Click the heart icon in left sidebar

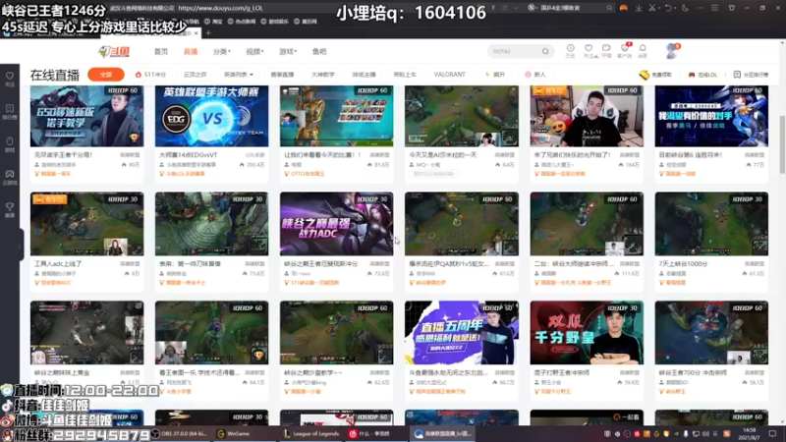(10, 77)
